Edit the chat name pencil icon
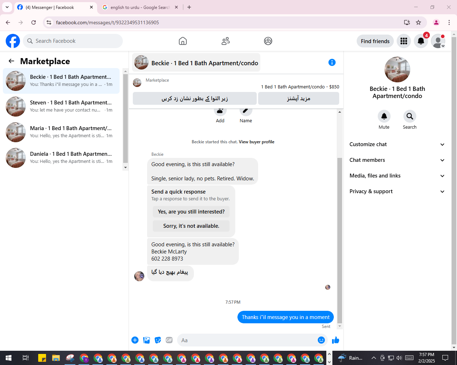Image resolution: width=457 pixels, height=365 pixels. click(x=246, y=111)
